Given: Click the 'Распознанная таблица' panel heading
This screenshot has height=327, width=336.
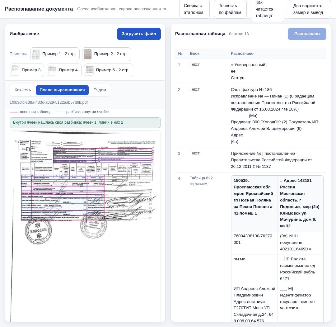Looking at the screenshot, I should tap(200, 34).
